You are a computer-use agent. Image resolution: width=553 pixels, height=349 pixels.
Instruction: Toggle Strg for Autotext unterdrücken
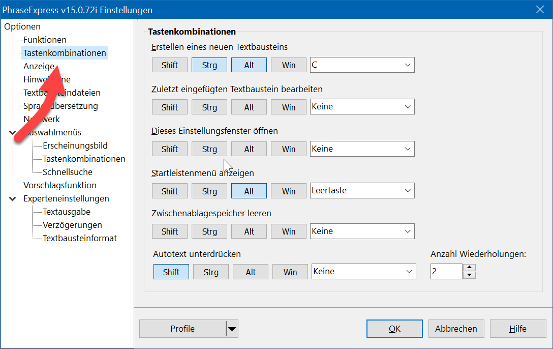click(x=211, y=272)
